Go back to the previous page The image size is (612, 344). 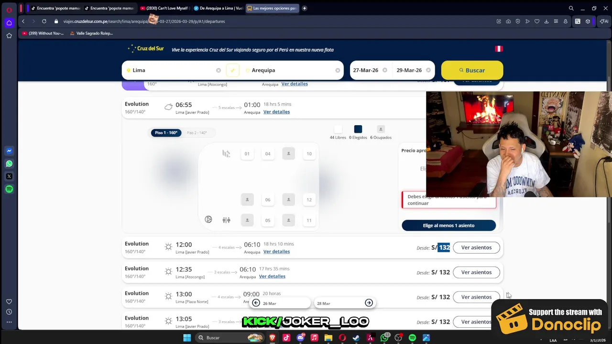[x=23, y=21]
